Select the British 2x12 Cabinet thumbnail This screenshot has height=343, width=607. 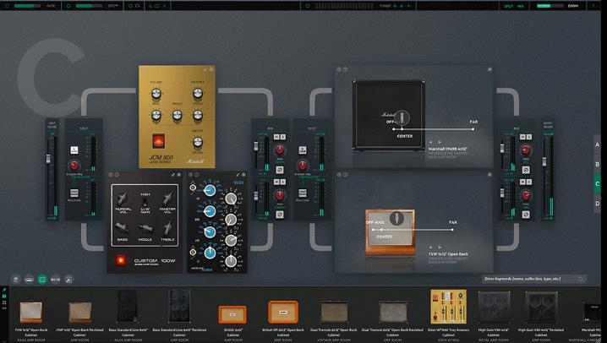click(232, 314)
